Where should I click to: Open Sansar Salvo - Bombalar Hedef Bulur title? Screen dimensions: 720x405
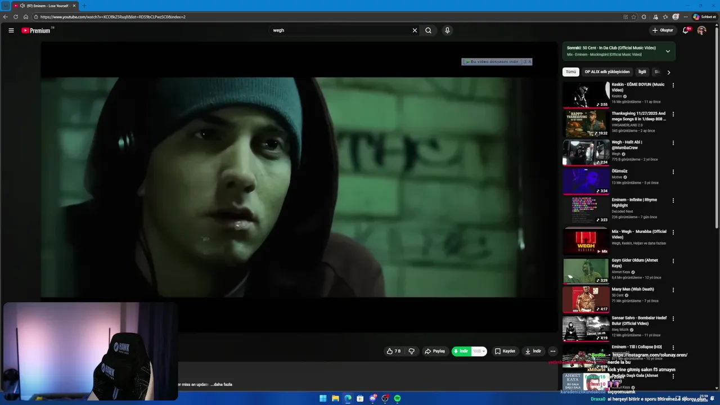[x=639, y=321]
